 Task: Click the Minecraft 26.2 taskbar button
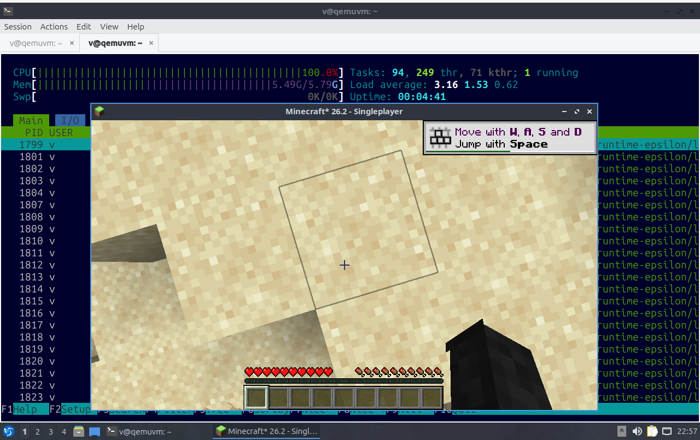[x=267, y=431]
